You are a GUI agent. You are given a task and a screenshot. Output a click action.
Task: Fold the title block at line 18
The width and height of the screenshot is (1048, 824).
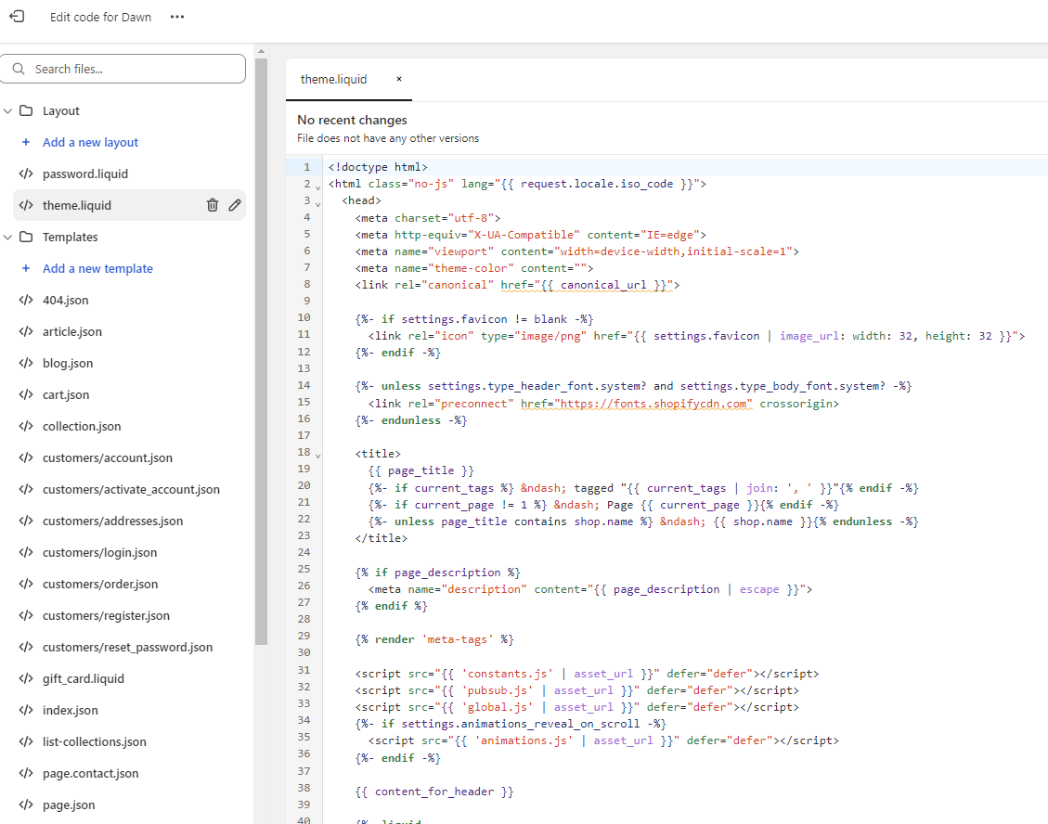tap(318, 456)
